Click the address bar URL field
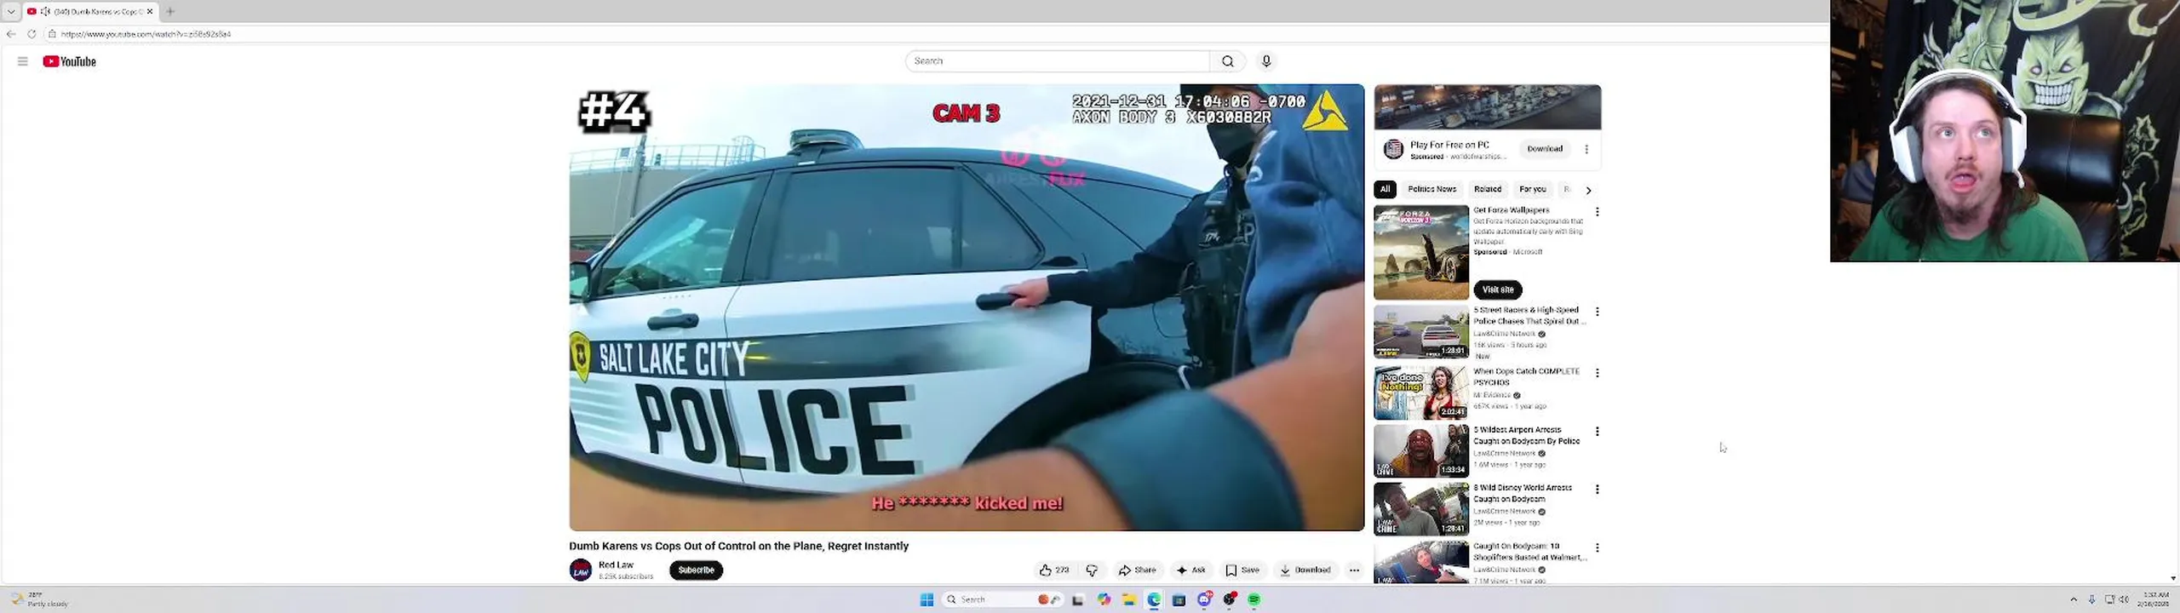Viewport: 2180px width, 613px height. tap(937, 34)
